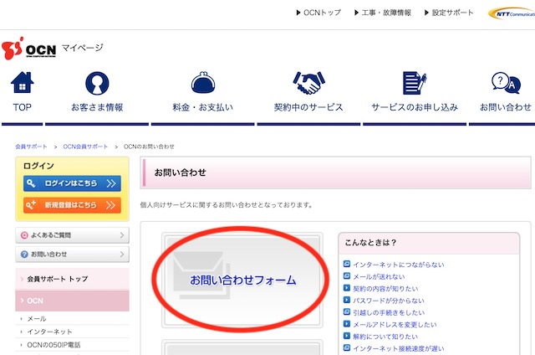Open the メールが送れない link
535x355 pixels.
(x=379, y=276)
